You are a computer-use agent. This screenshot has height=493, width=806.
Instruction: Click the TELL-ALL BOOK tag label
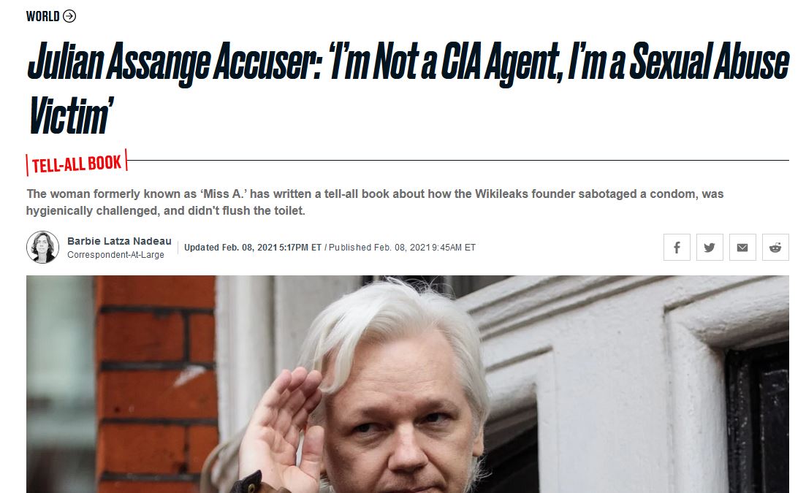click(77, 164)
